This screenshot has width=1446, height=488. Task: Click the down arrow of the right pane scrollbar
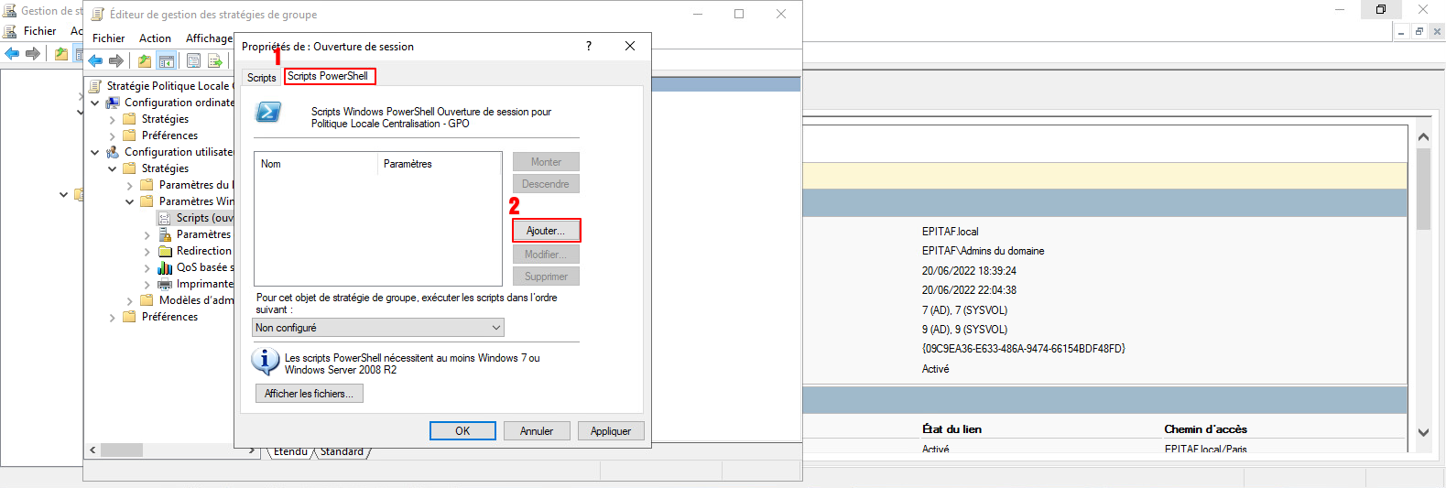pos(1423,432)
